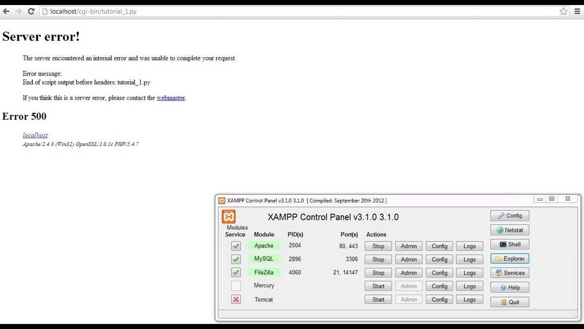The height and width of the screenshot is (329, 584).
Task: Stop the FileZilla module
Action: (x=378, y=273)
